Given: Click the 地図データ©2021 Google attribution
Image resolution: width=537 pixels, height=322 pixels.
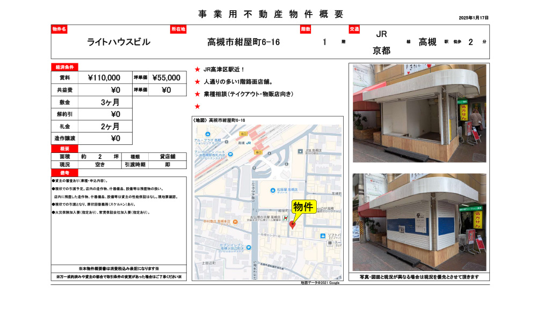Looking at the screenshot, I should (320, 283).
